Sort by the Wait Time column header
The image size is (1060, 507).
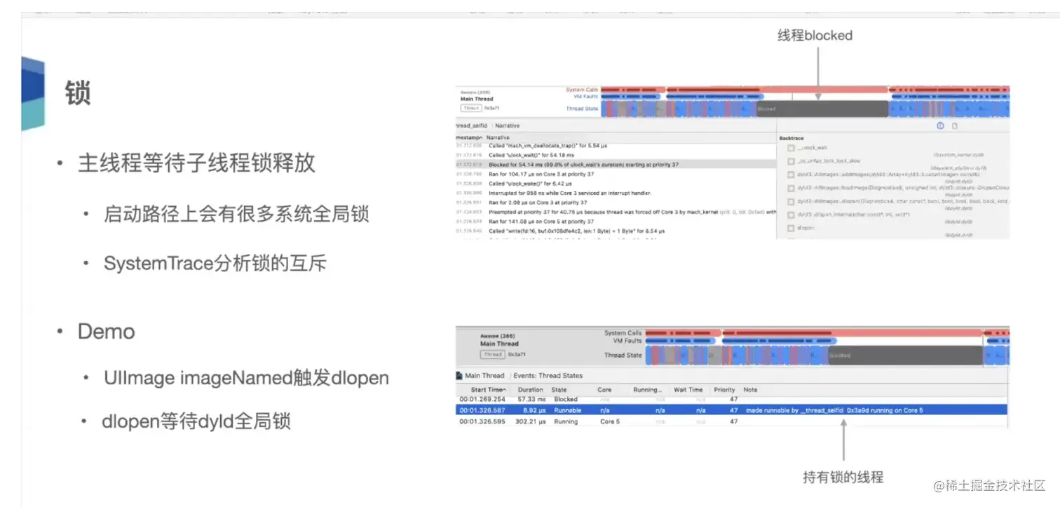point(688,390)
